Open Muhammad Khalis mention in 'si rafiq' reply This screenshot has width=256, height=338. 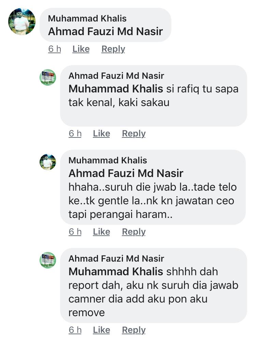116,89
